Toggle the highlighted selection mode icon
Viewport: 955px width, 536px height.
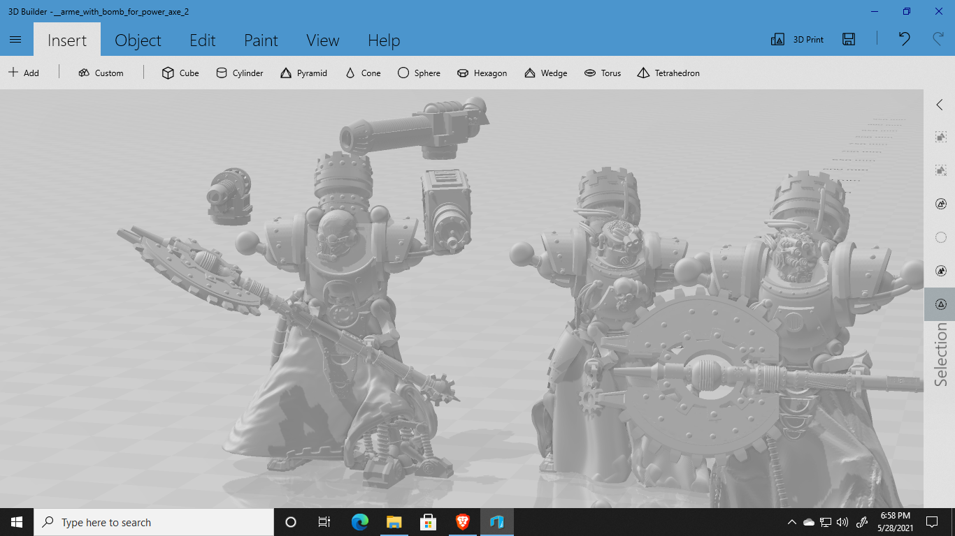pyautogui.click(x=940, y=304)
